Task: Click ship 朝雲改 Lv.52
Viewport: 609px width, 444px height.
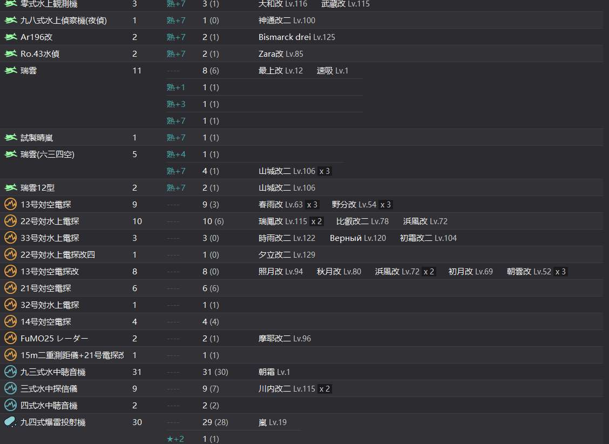Action: tap(529, 271)
